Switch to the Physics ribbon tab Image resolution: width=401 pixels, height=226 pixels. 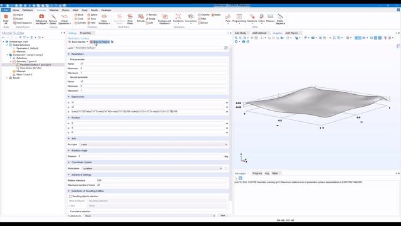pyautogui.click(x=65, y=10)
